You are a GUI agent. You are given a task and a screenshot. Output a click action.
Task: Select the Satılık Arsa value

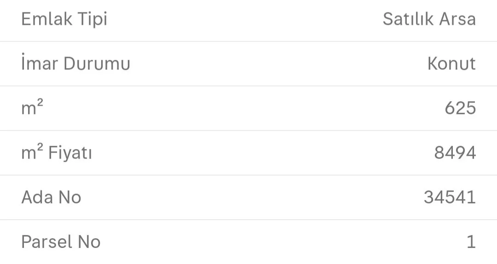coord(429,19)
